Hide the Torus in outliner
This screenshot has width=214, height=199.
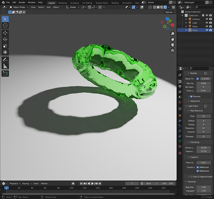(x=207, y=30)
